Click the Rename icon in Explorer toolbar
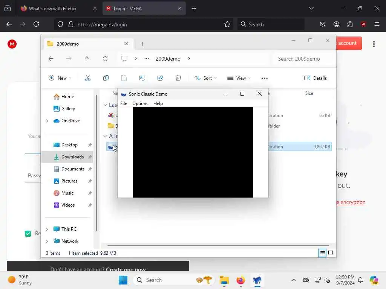Screen dimensions: 386x289 coord(142,78)
